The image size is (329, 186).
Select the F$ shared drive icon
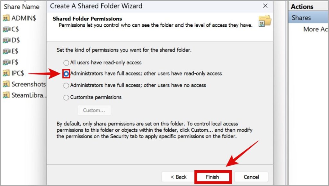(7, 62)
